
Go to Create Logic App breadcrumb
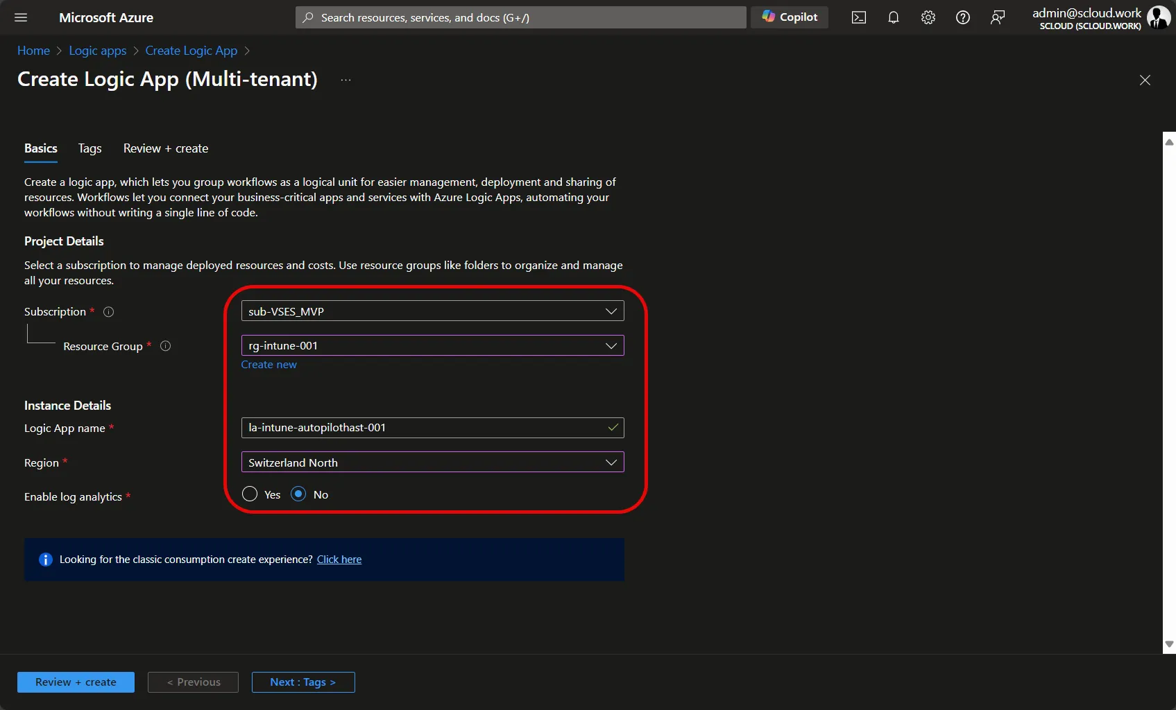tap(191, 51)
